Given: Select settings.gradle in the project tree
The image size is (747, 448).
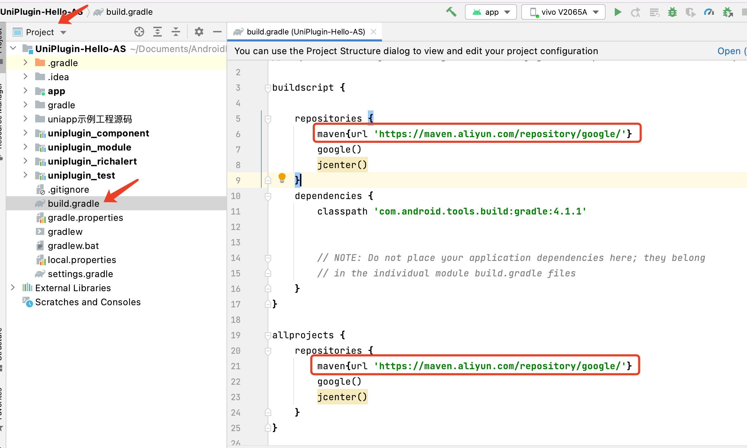Looking at the screenshot, I should coord(80,274).
